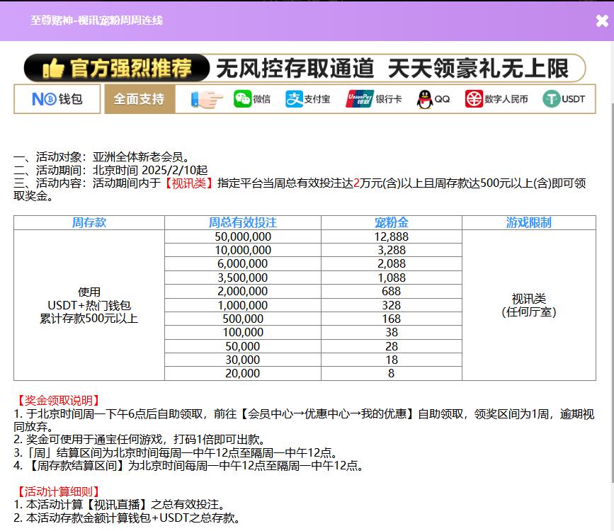This screenshot has height=531, width=614.
Task: Click the 宠粉金 column header
Action: [x=391, y=222]
